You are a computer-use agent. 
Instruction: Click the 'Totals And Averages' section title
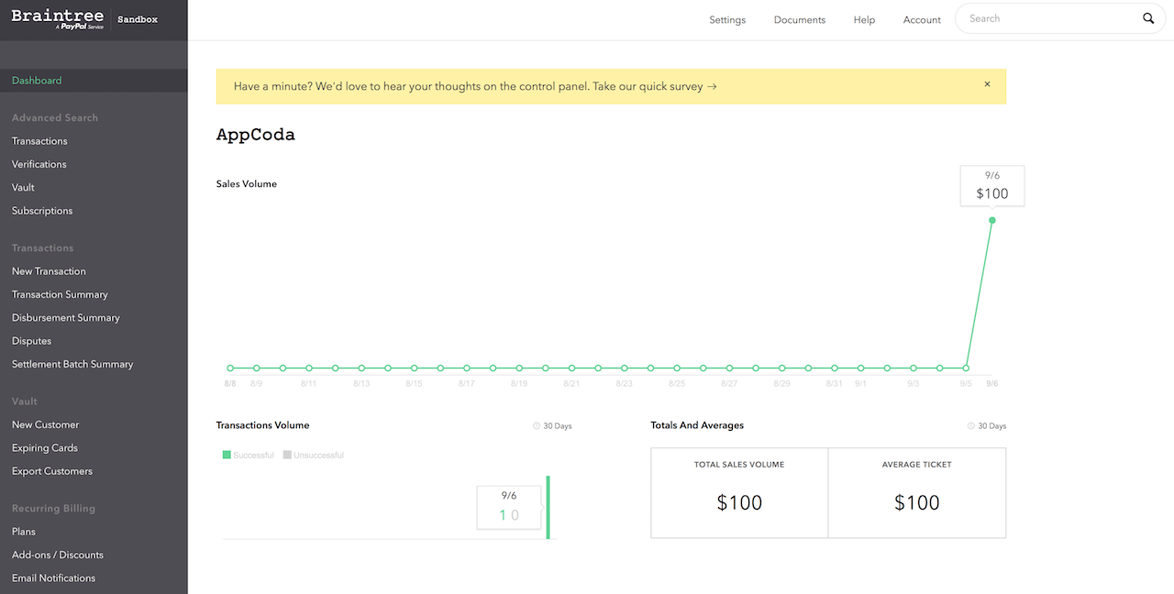(x=697, y=425)
